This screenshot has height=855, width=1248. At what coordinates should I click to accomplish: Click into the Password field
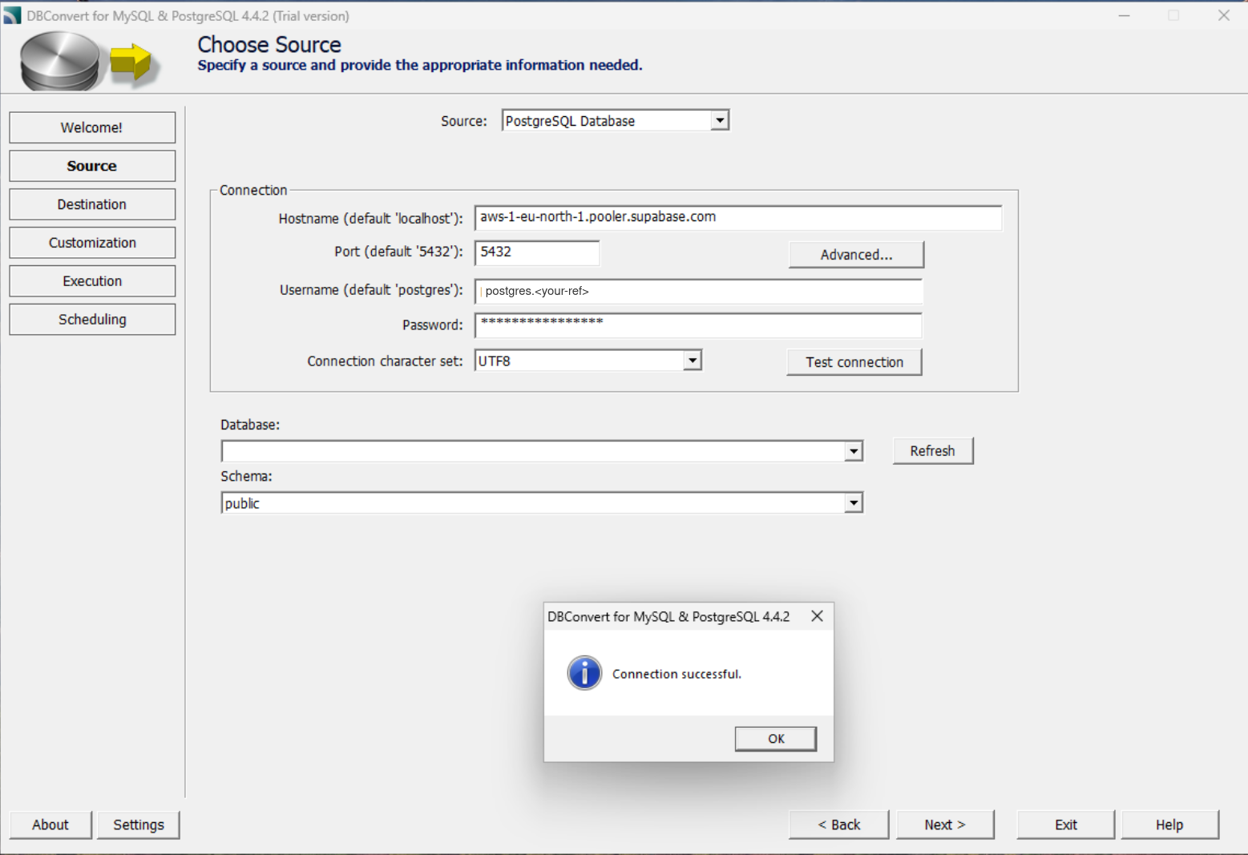[x=699, y=325]
